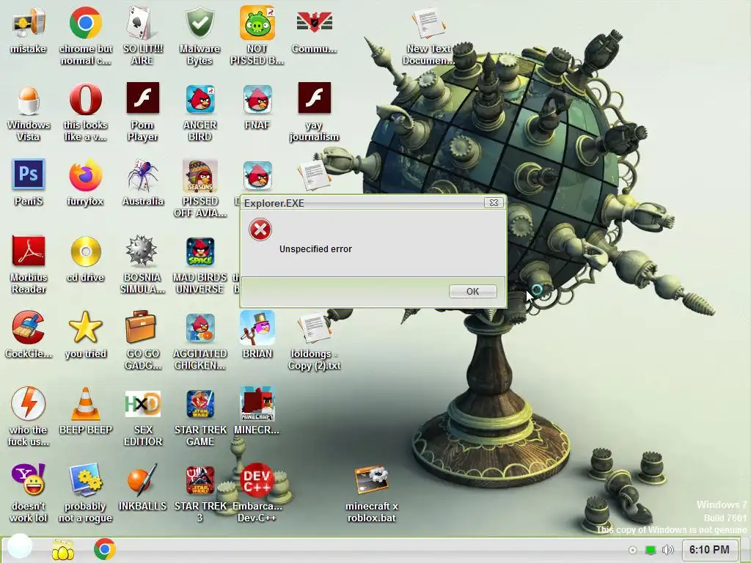
Task: Open the Start menu orb on the taskbar
Action: 19,546
